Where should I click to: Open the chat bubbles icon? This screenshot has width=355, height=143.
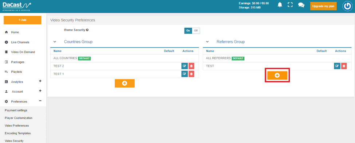coord(301,5)
